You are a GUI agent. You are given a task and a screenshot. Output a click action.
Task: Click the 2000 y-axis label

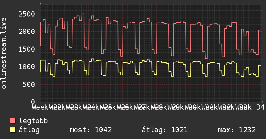coord(27,32)
